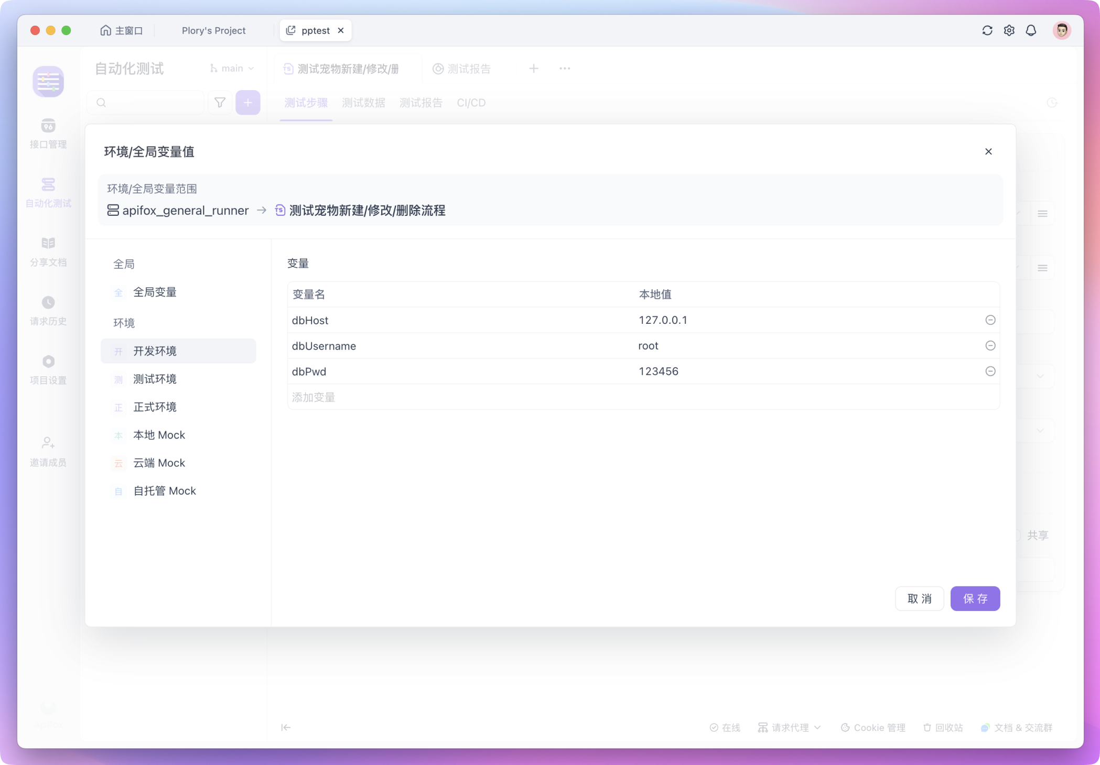Select 测试环境 in environment list

[155, 379]
